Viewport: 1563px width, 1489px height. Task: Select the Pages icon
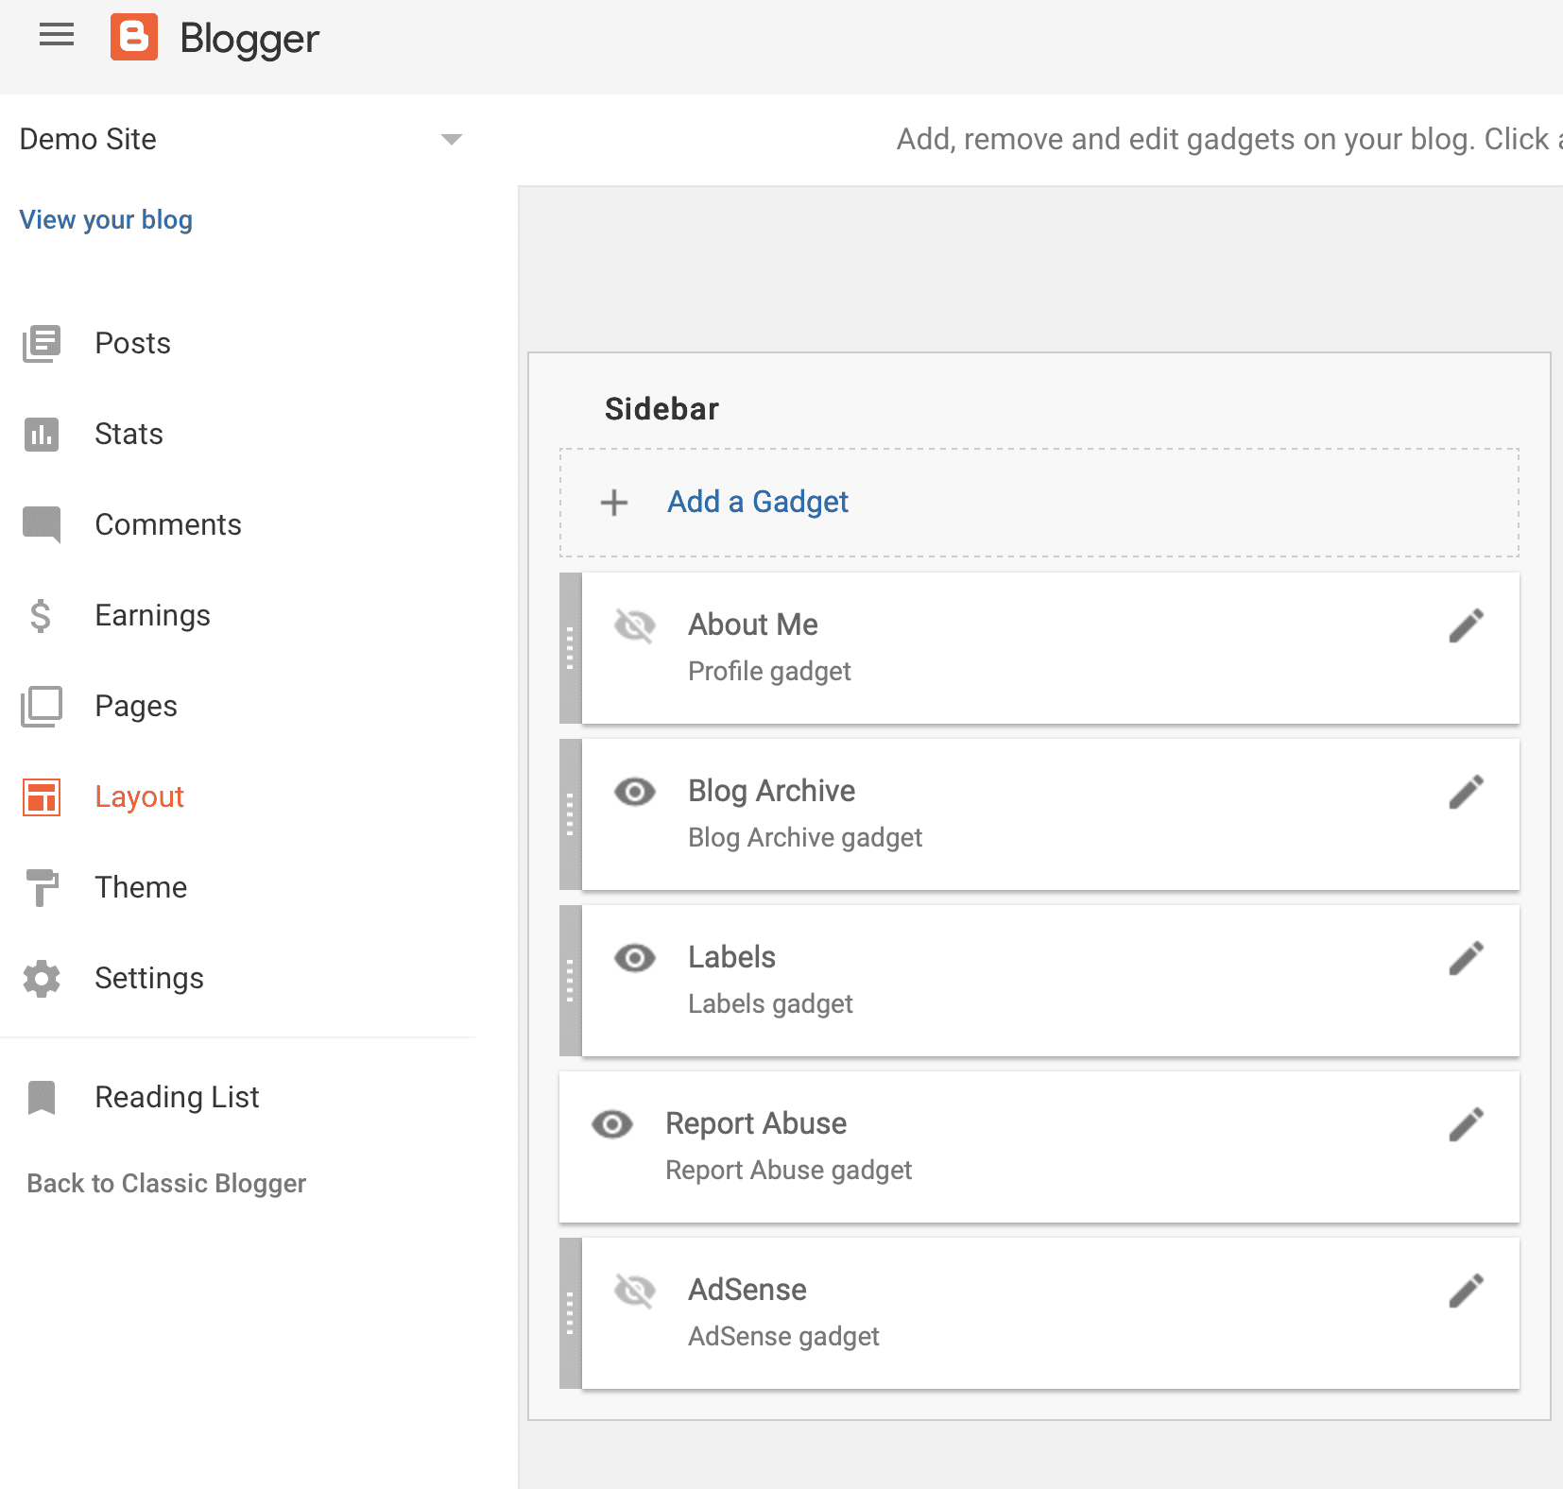40,706
